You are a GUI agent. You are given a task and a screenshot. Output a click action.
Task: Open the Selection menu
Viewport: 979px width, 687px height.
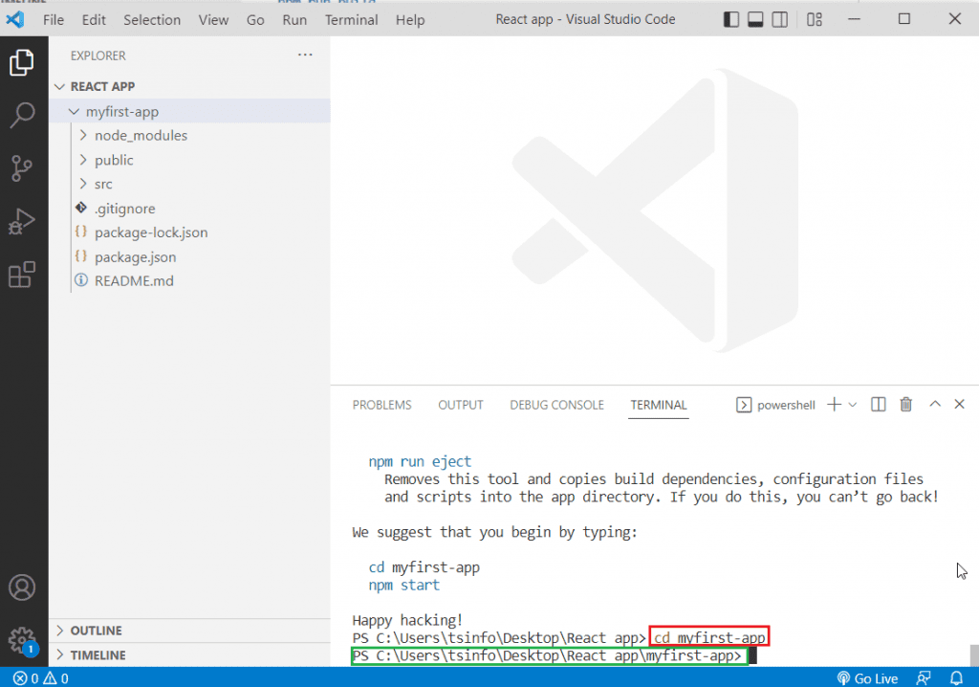click(152, 19)
